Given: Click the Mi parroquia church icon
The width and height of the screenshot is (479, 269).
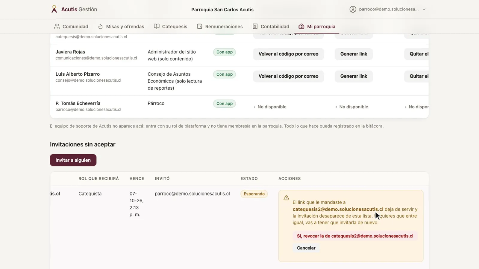Looking at the screenshot, I should (301, 26).
